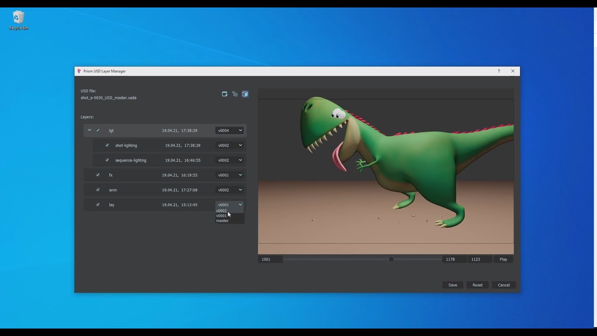Open version dropdown for anm layer

tap(229, 190)
